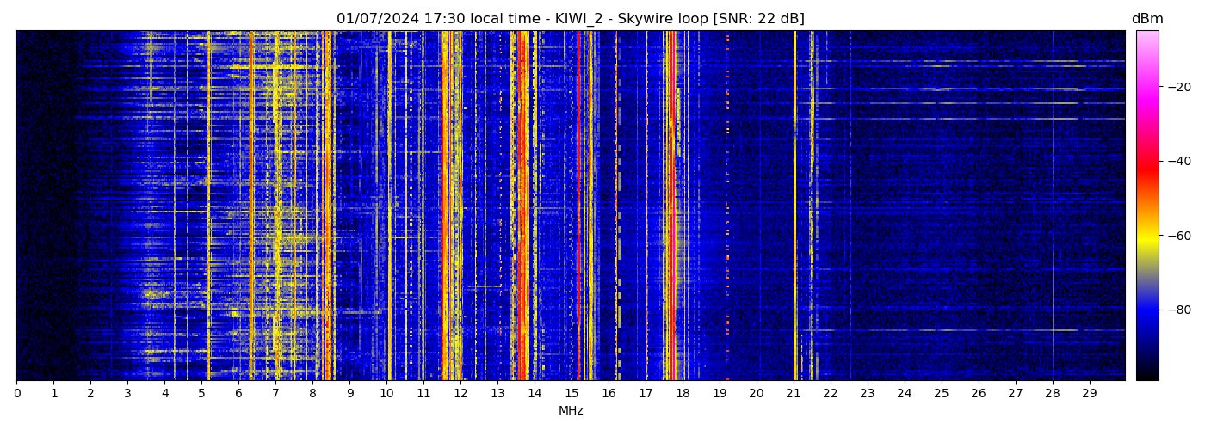The width and height of the screenshot is (1205, 430).
Task: Select the red region of the colorbar
Action: (1146, 168)
